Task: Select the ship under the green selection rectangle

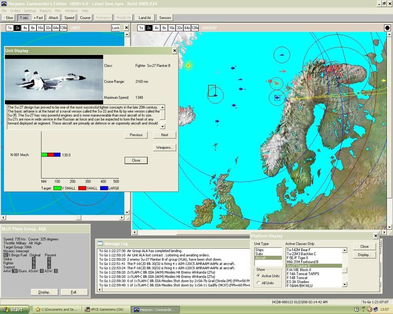Action: pos(215,95)
